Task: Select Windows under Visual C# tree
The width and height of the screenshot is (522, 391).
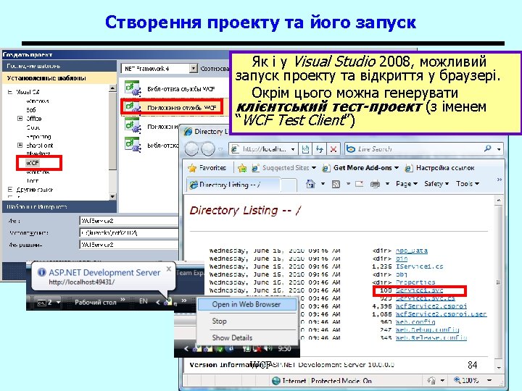Action: [x=38, y=101]
